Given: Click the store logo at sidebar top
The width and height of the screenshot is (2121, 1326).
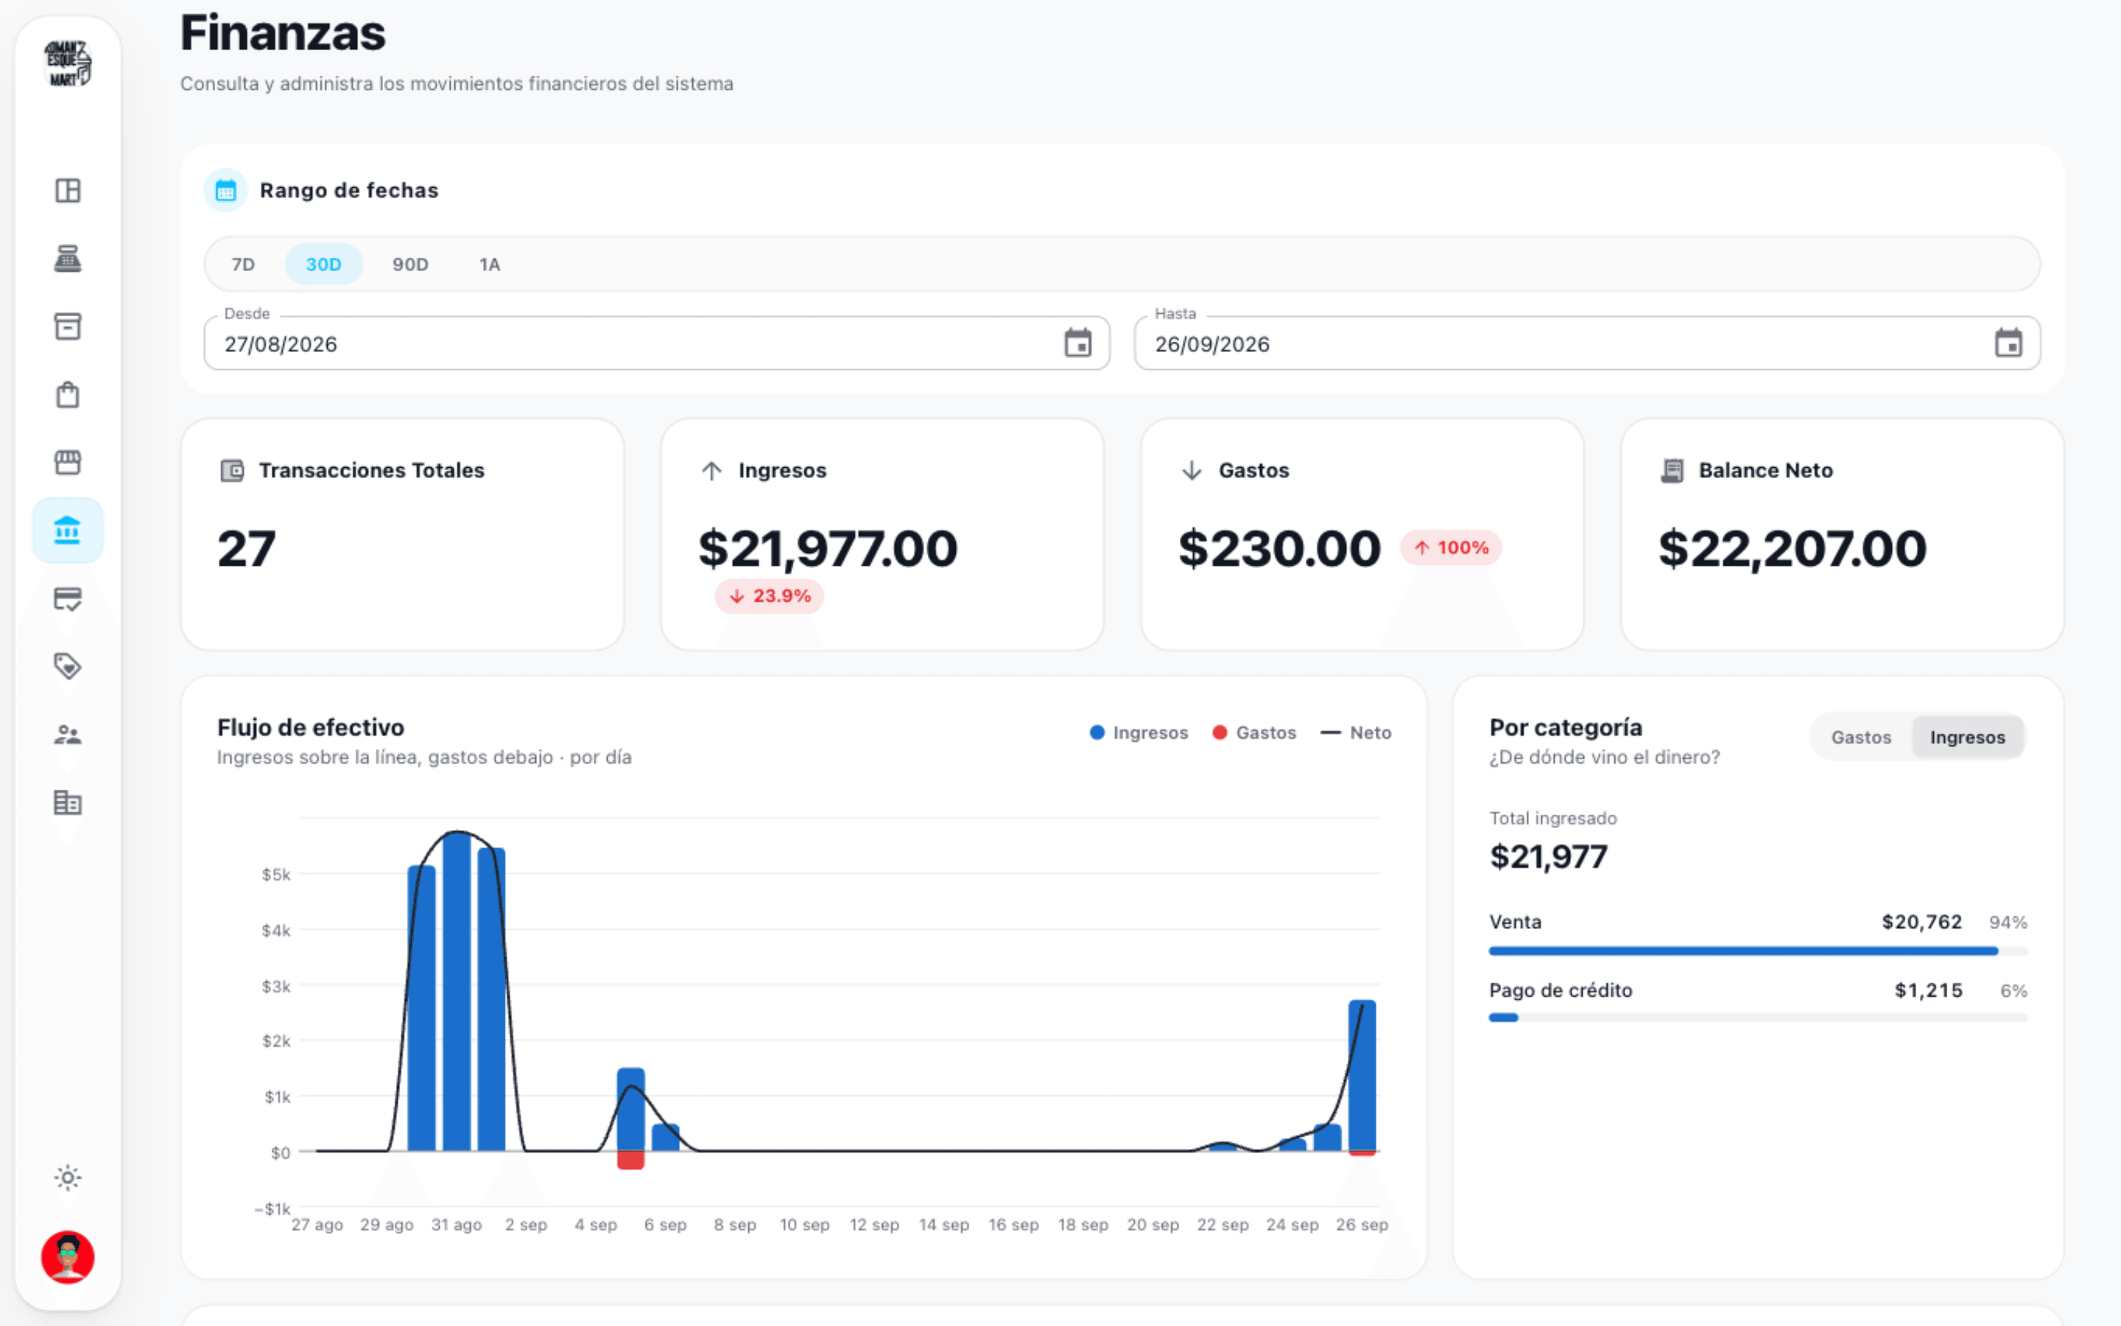Looking at the screenshot, I should (x=68, y=63).
